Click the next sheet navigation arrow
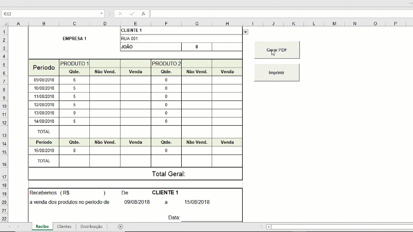Viewport: 413px width, 232px height. [x=18, y=226]
